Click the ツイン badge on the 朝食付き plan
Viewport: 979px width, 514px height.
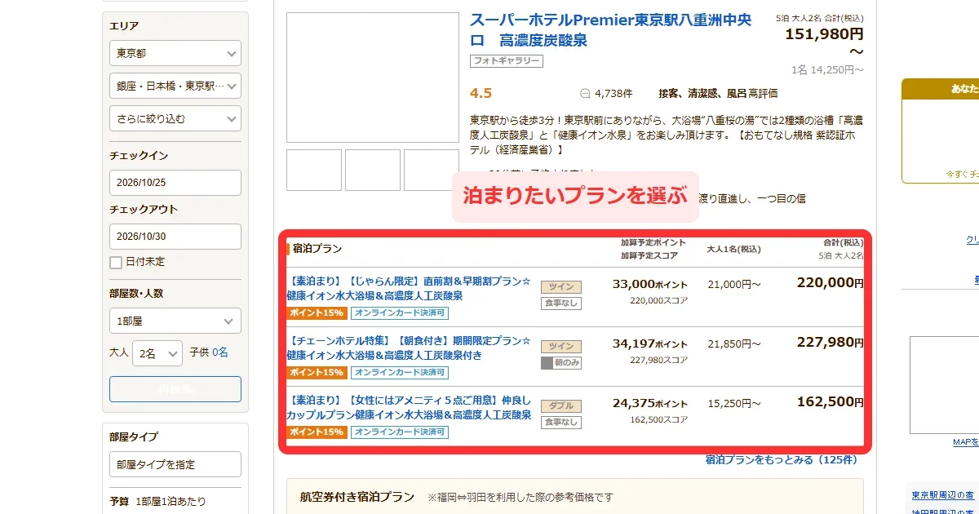561,347
